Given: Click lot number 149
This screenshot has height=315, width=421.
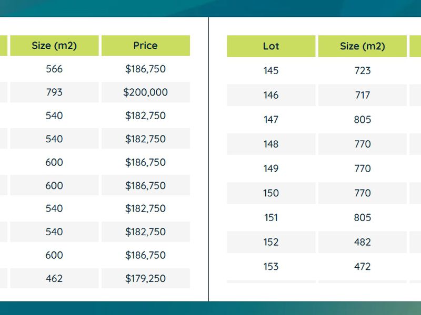Looking at the screenshot, I should [x=271, y=169].
